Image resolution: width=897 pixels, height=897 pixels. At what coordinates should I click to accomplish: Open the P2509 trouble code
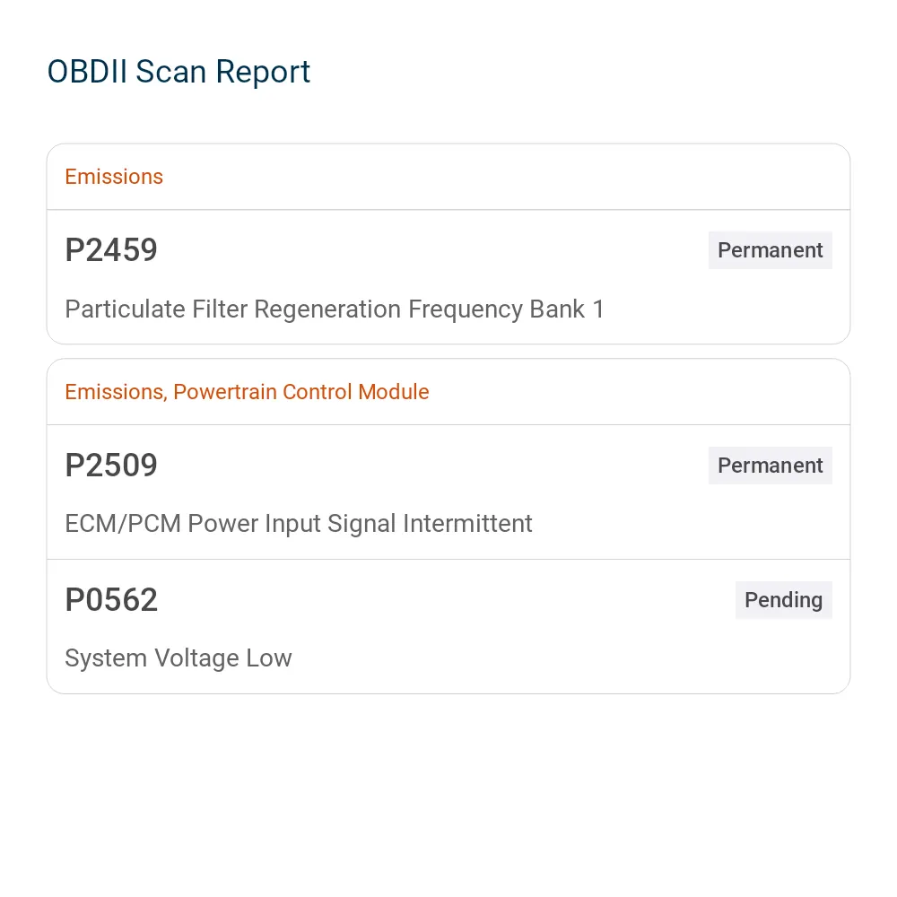(111, 465)
